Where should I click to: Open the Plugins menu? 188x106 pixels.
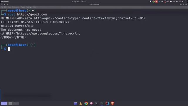[x=23, y=7]
